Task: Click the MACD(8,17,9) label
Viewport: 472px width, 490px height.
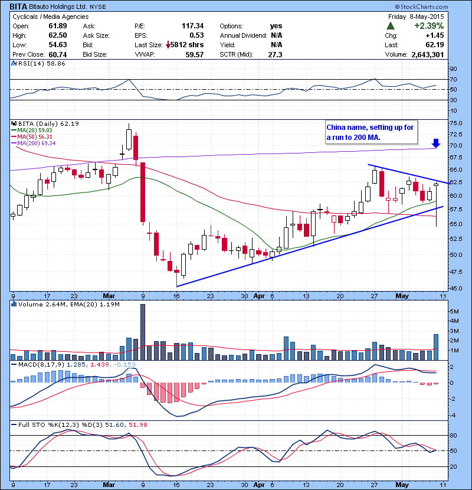Action: click(41, 364)
